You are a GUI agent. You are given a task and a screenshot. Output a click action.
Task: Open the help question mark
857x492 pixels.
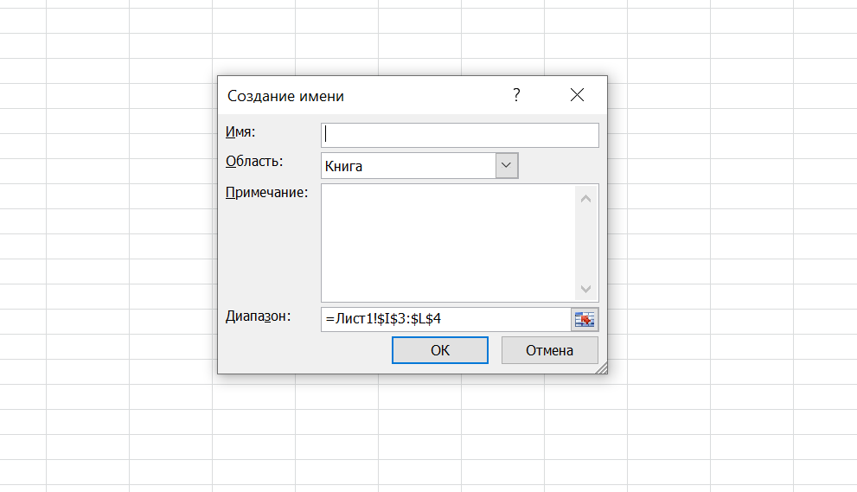click(x=516, y=95)
